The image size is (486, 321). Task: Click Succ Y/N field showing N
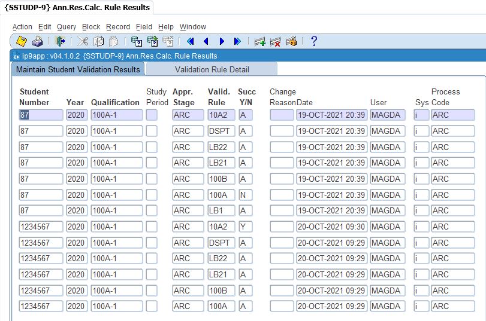(245, 195)
